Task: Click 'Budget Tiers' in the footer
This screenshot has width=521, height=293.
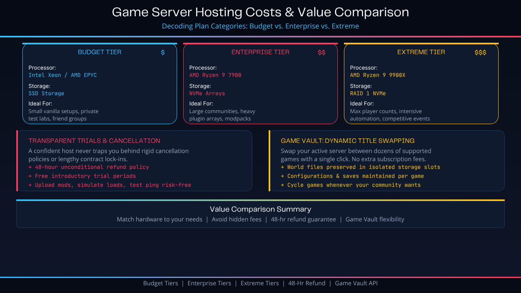Action: click(x=160, y=283)
